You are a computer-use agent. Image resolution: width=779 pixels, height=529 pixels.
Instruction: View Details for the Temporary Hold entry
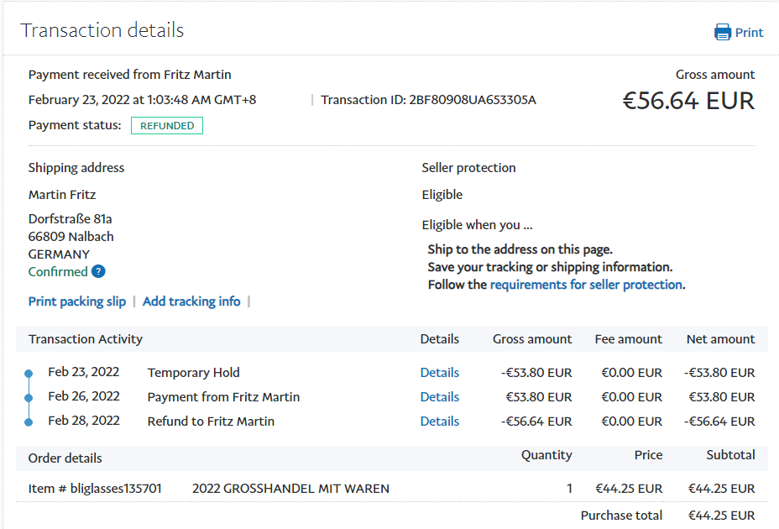440,373
